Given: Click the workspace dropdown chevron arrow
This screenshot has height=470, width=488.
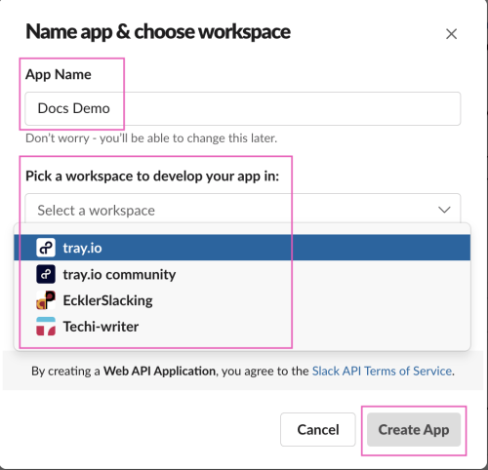Looking at the screenshot, I should 444,210.
